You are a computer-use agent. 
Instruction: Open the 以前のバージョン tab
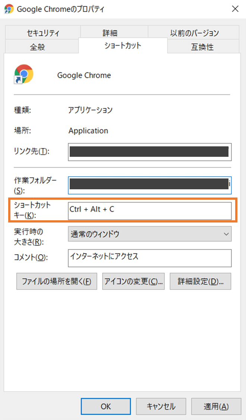point(194,33)
